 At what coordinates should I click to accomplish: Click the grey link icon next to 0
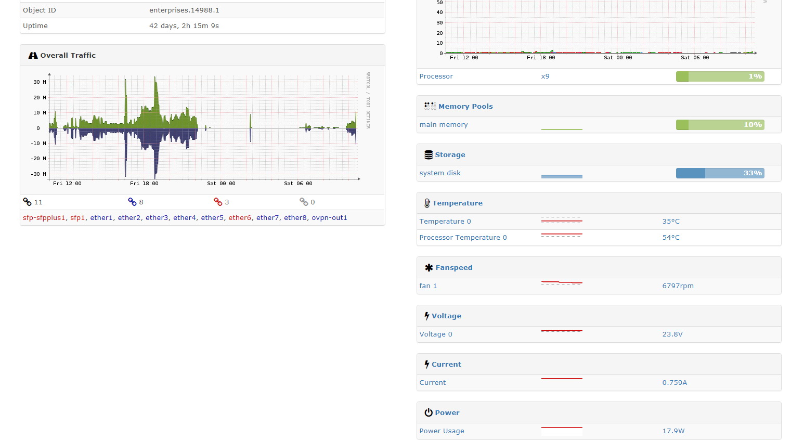(x=304, y=202)
